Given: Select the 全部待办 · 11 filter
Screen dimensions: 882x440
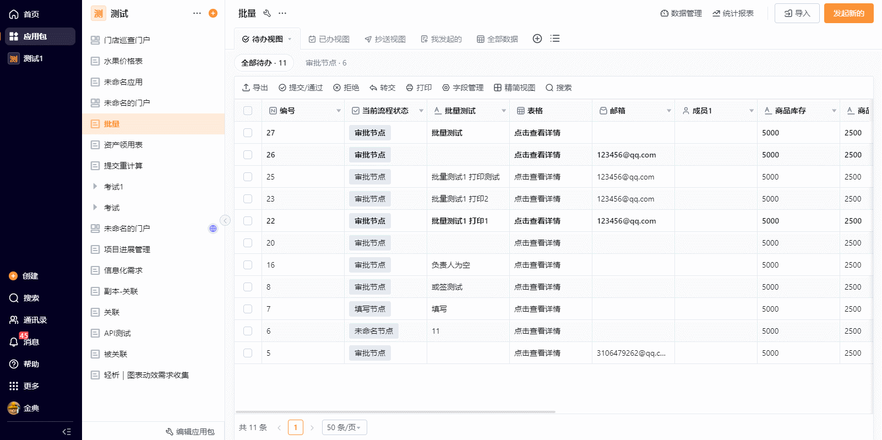Looking at the screenshot, I should pos(264,63).
